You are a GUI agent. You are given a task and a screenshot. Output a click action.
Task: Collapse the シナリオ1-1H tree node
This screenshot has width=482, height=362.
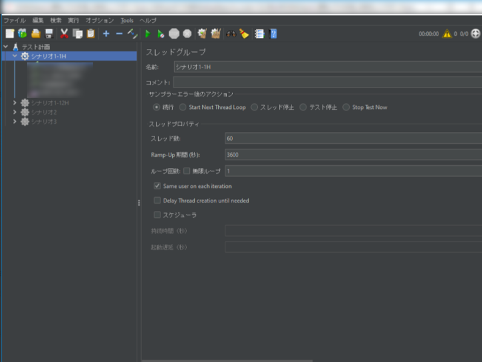tap(15, 56)
